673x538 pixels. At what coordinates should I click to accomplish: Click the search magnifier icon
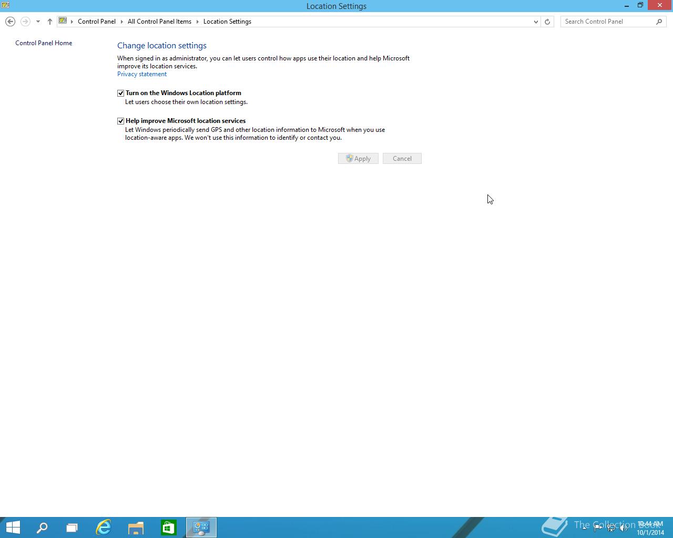tap(659, 22)
